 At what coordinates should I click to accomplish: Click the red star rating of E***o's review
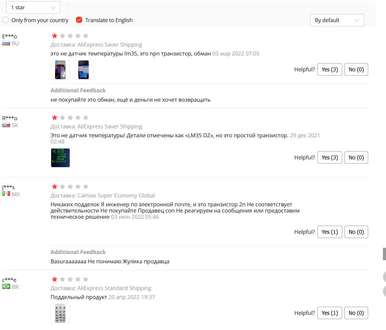55,36
